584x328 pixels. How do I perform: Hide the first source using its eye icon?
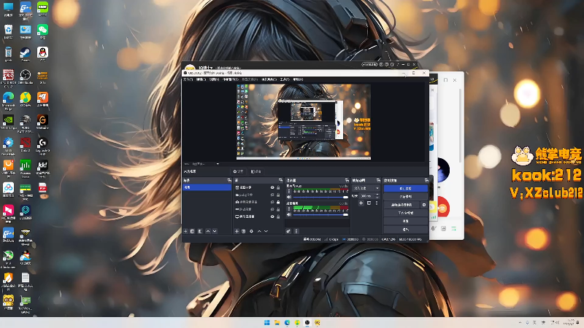272,188
